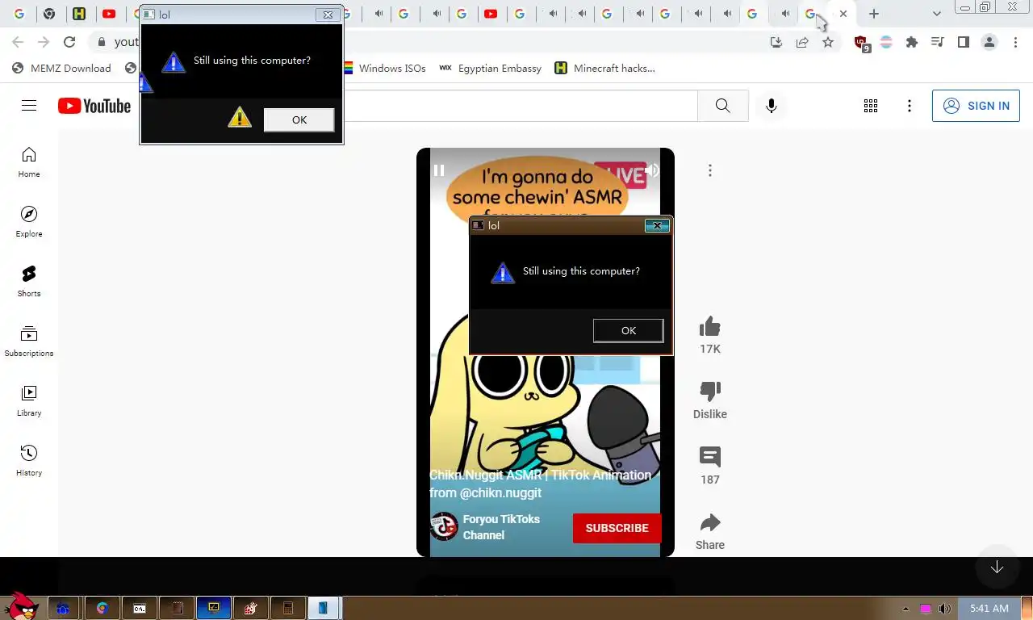Like the Short with thumbs up

pyautogui.click(x=710, y=327)
